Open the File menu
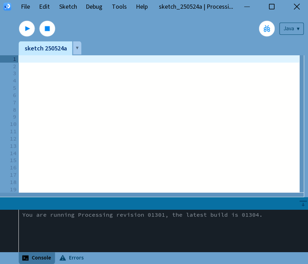 25,7
